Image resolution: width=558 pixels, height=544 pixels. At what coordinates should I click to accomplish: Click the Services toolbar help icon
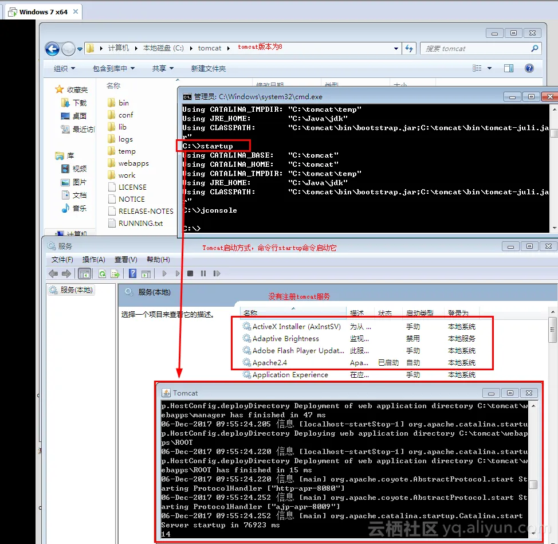132,274
